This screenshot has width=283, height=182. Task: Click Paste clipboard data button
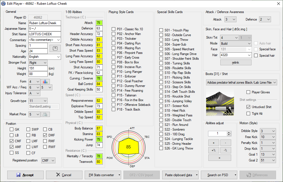(179, 175)
